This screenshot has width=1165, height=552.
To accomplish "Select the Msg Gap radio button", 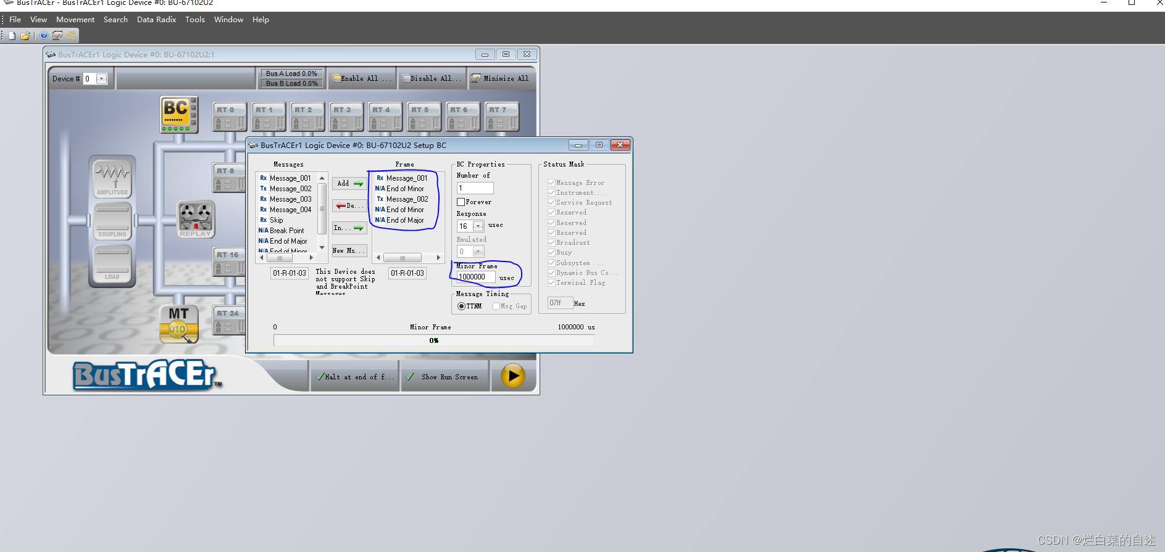I will 496,307.
